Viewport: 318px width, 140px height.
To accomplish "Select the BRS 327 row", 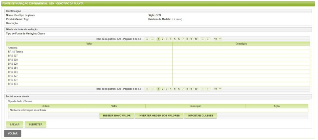I will (x=158, y=76).
